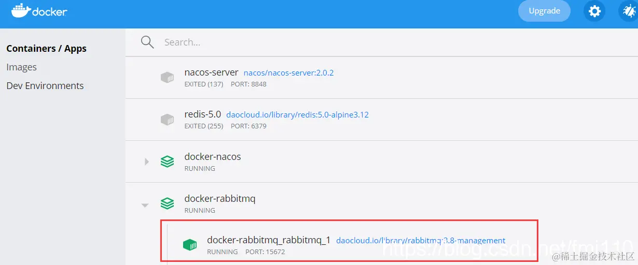Screen dimensions: 638x265
Task: Select the nacos-server container name
Action: click(211, 72)
